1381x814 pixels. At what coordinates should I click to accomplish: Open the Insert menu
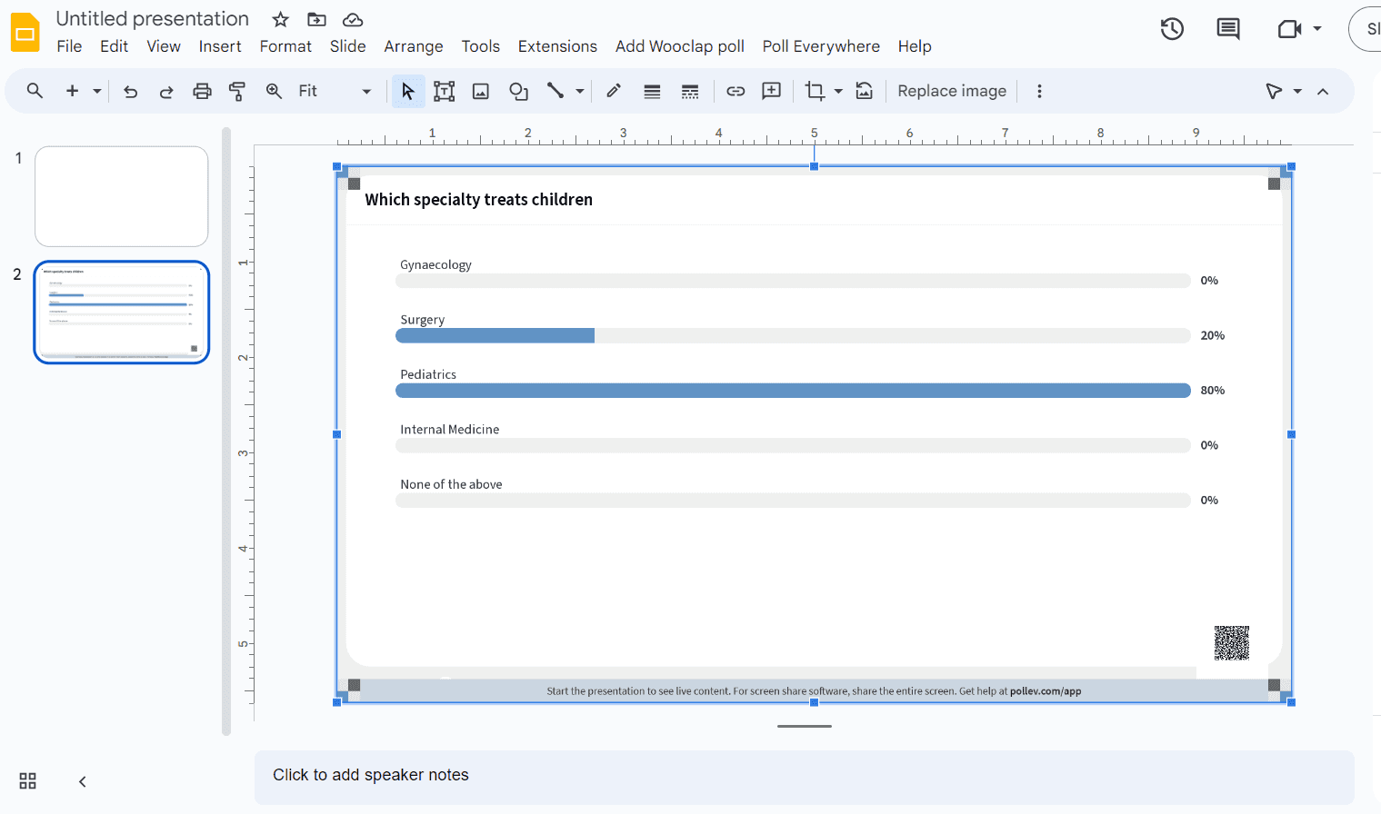(220, 46)
